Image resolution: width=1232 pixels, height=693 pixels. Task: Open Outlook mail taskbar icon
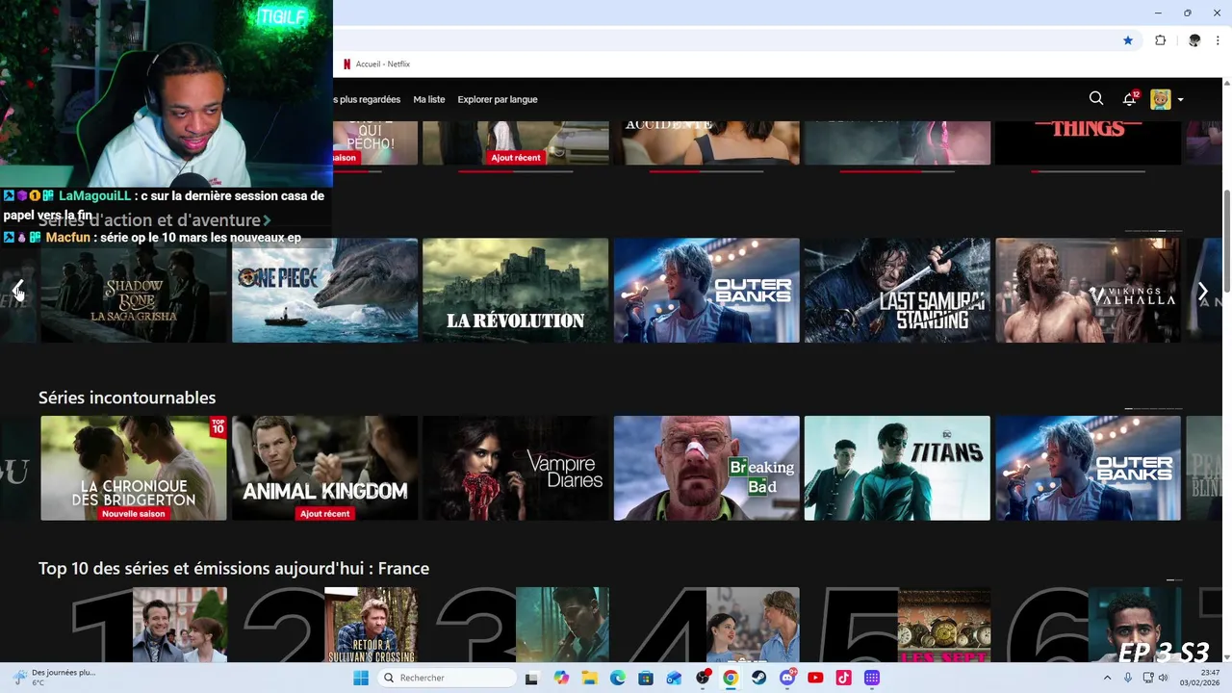674,678
